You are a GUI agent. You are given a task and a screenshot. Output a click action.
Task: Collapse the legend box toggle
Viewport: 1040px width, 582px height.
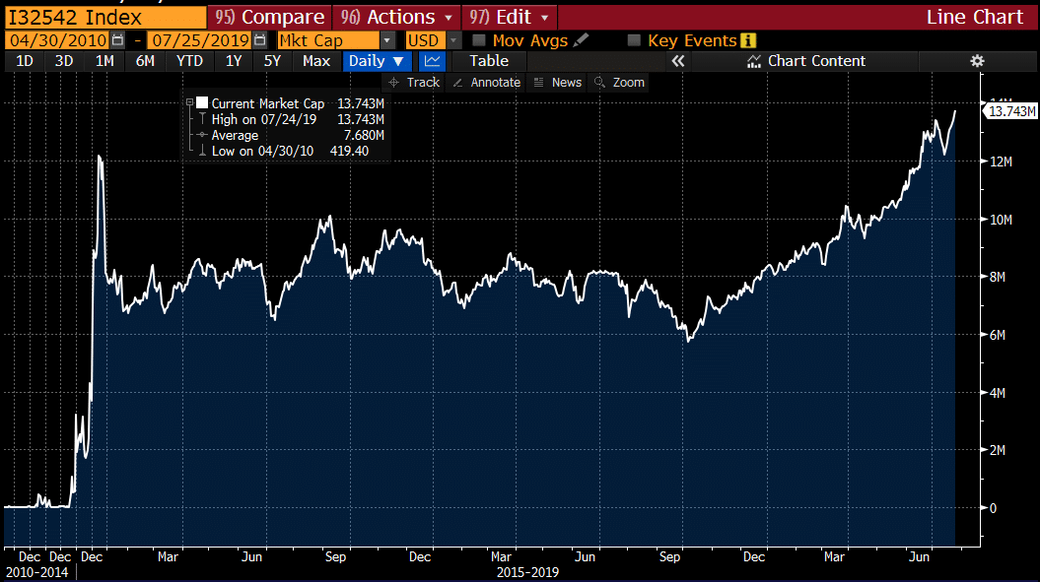click(189, 102)
